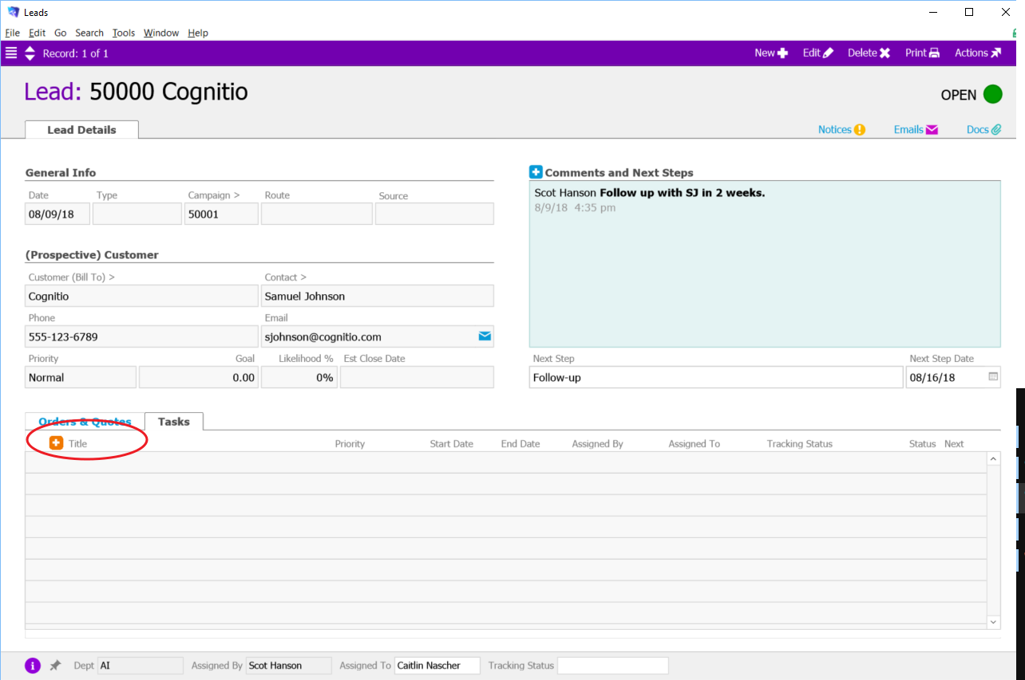
Task: Open the Actions toolbar menu
Action: tap(978, 53)
